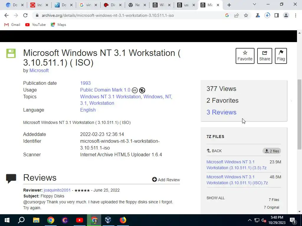Click the Reviews speech bubble icon
The height and width of the screenshot is (226, 302).
tap(11, 179)
